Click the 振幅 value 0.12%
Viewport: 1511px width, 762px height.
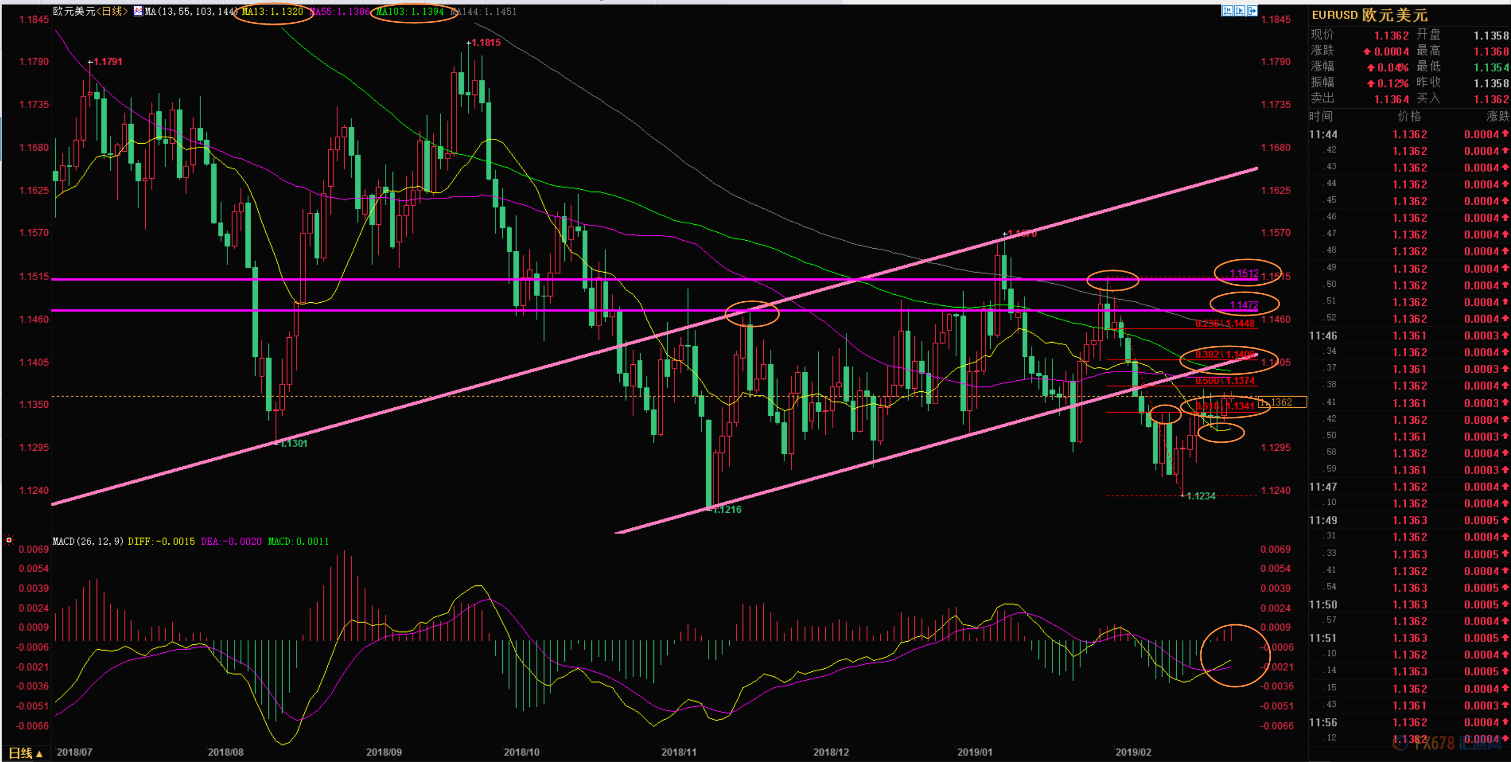tap(1393, 83)
